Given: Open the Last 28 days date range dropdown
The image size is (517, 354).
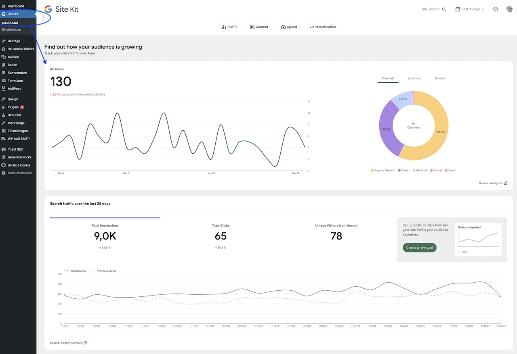Looking at the screenshot, I should (x=470, y=9).
